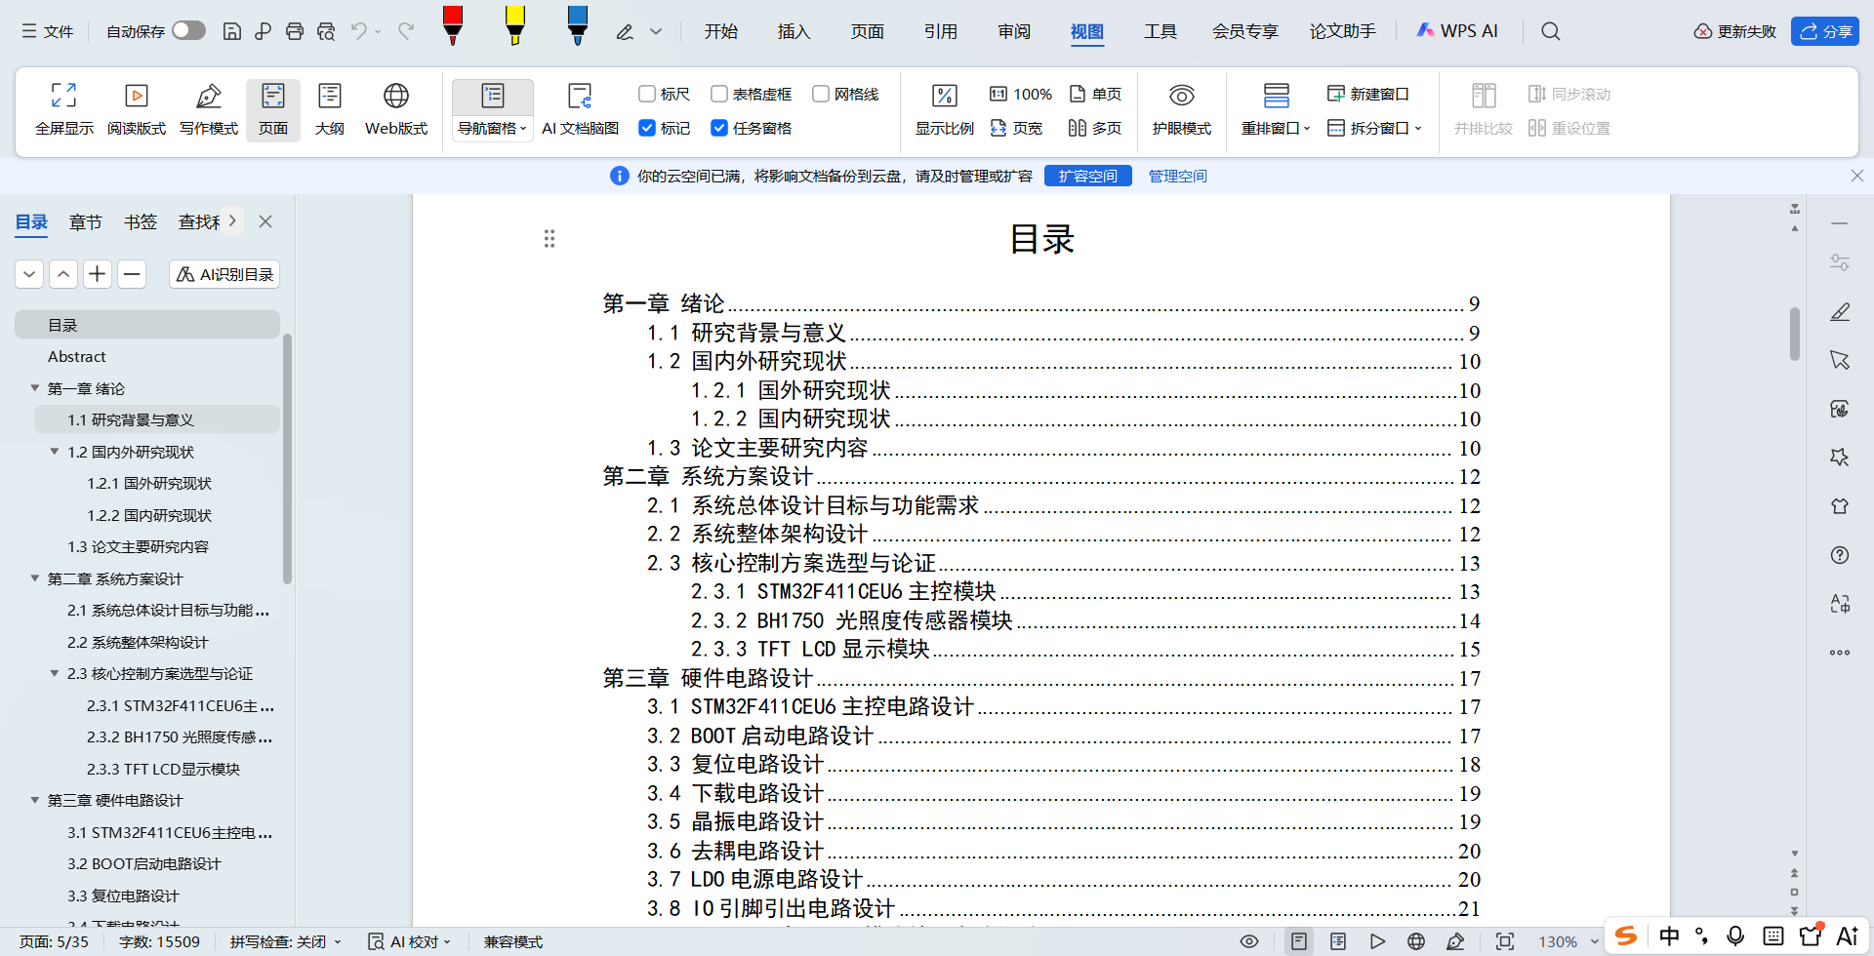Close the navigation pane

pyautogui.click(x=265, y=221)
